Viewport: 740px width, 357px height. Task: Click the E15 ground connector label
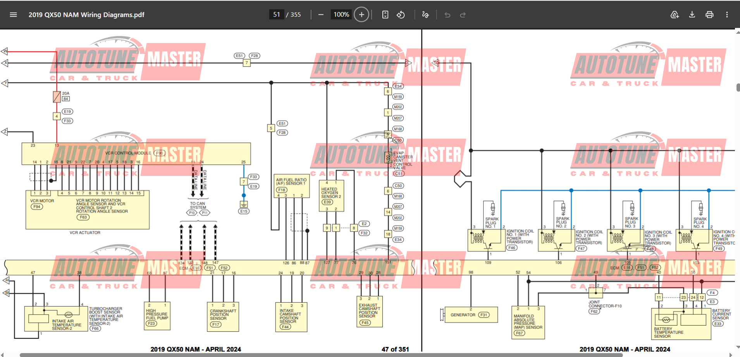click(x=244, y=211)
